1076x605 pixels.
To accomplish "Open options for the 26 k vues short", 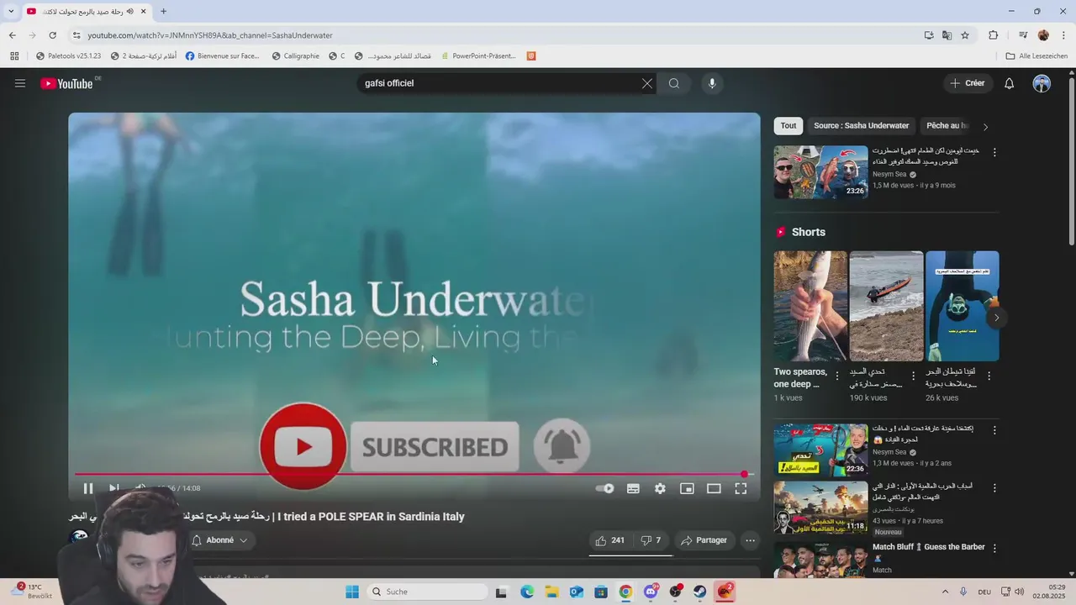I will [x=989, y=376].
